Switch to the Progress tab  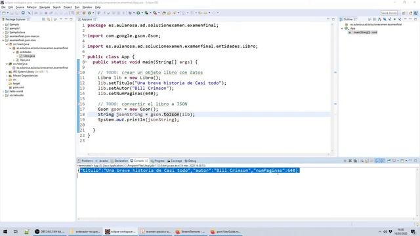pos(157,161)
